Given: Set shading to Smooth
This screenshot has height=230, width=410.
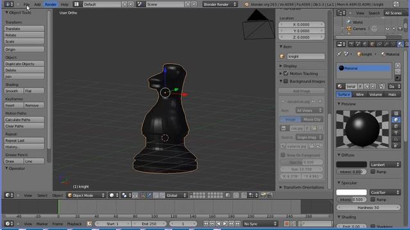Looking at the screenshot, I should click(x=14, y=91).
